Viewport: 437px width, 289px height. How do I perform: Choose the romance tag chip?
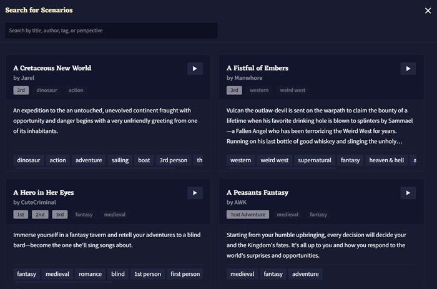coord(91,274)
